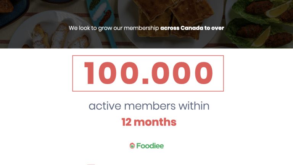Click the first '1' digit of 100.000

(x=89, y=73)
